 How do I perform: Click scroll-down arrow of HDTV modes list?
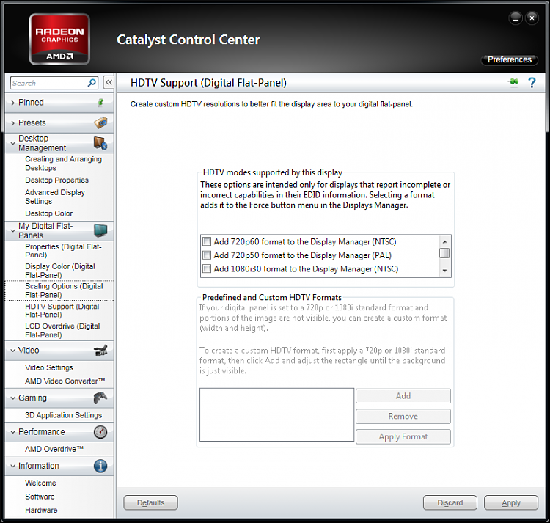point(445,271)
